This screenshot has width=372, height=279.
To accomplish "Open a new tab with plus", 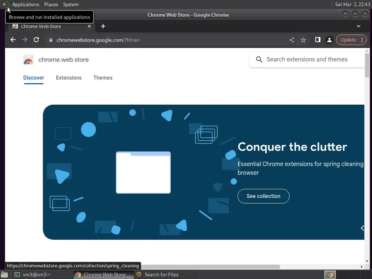I will [x=103, y=26].
